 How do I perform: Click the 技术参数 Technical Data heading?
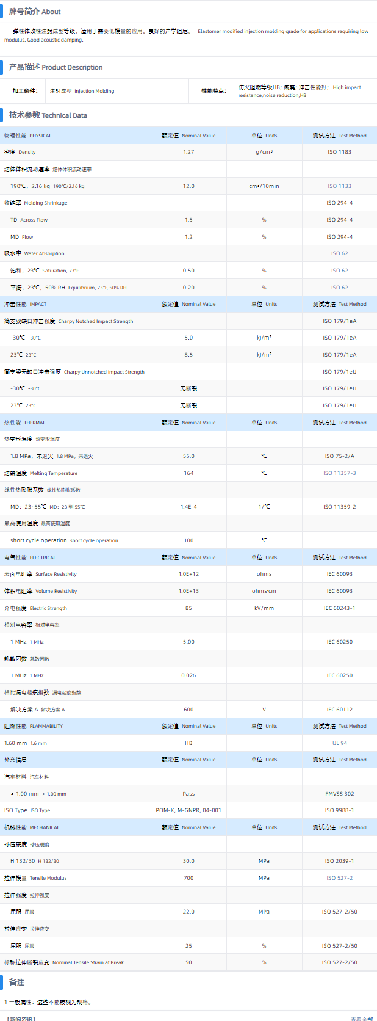point(48,115)
